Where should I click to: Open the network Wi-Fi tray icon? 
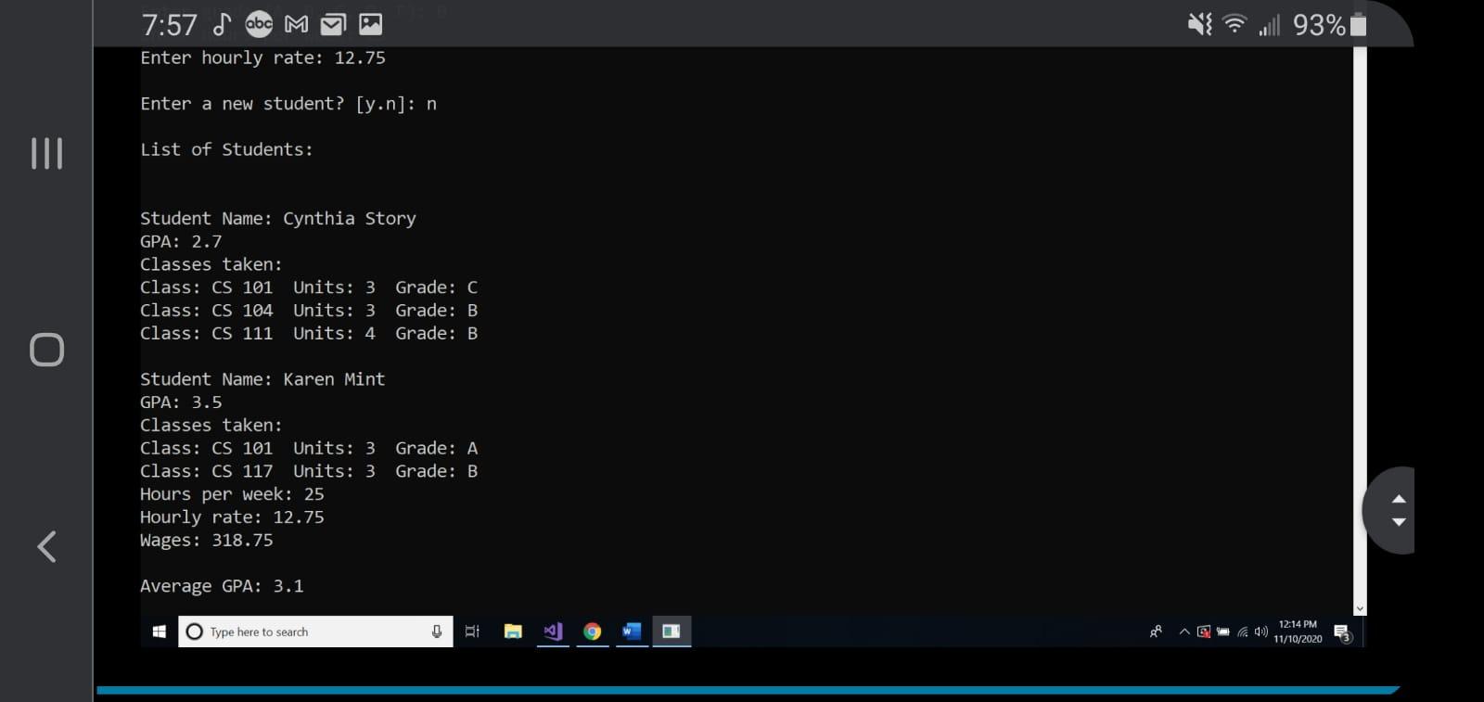point(1243,632)
